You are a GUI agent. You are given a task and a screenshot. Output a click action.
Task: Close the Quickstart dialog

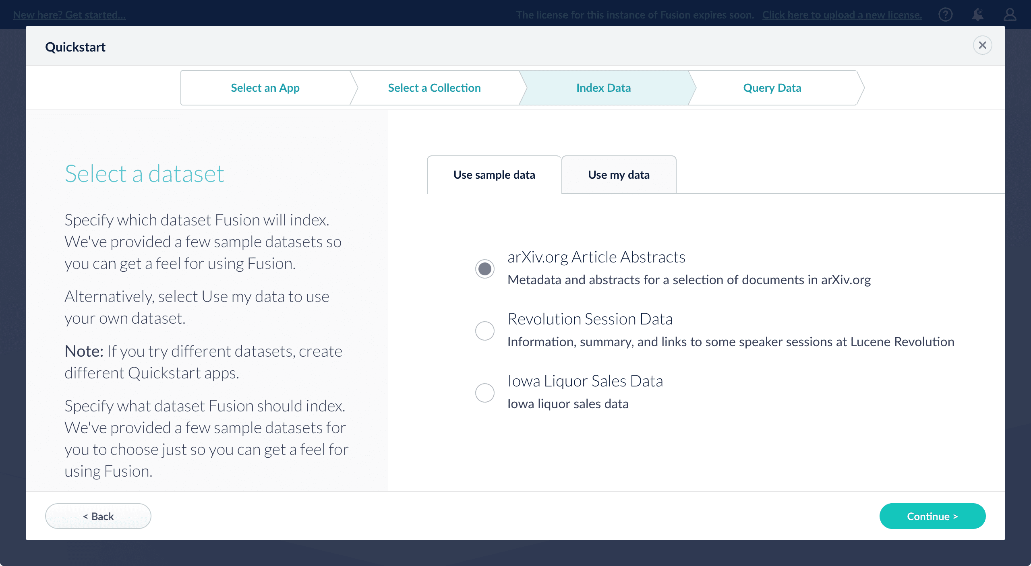(x=982, y=45)
